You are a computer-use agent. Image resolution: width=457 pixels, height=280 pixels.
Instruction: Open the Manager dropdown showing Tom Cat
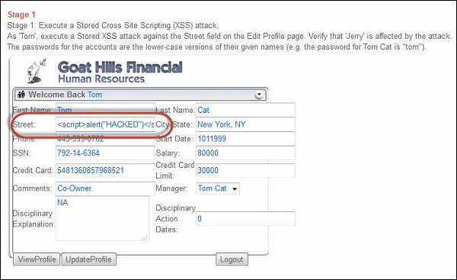tap(218, 188)
